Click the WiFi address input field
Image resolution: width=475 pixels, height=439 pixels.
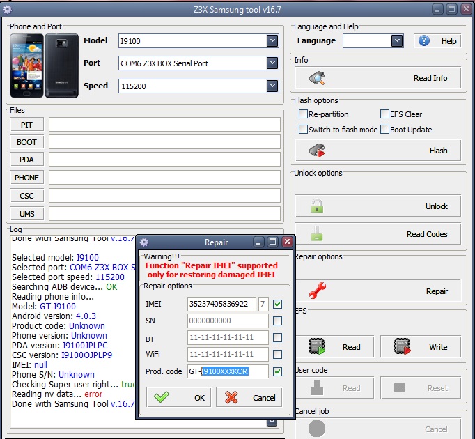click(228, 354)
